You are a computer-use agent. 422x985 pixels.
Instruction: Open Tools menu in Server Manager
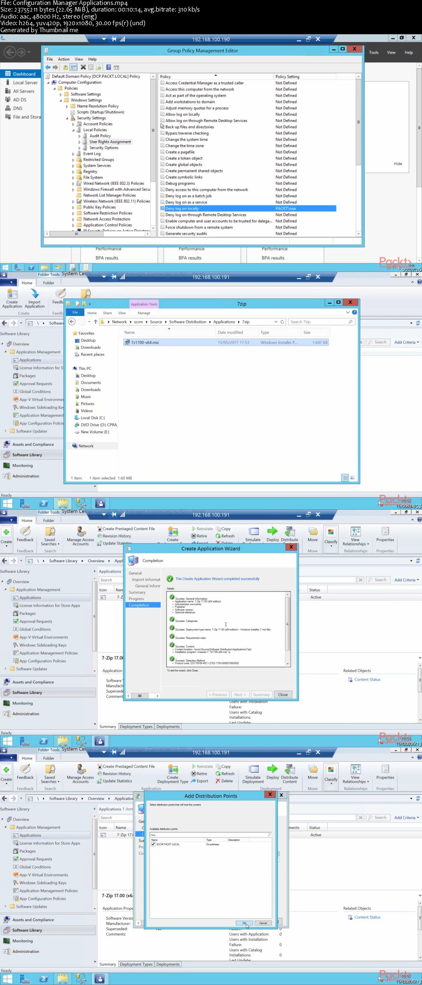374,52
